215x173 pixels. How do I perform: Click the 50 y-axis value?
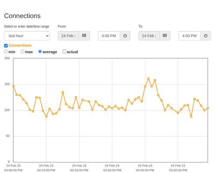coord(8,136)
